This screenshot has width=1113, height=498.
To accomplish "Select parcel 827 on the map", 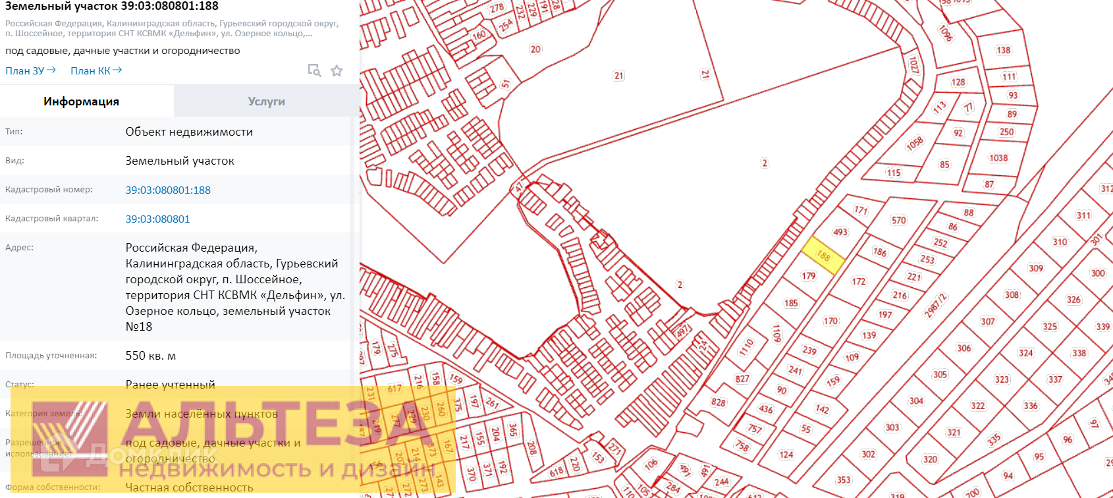I will pos(742,379).
